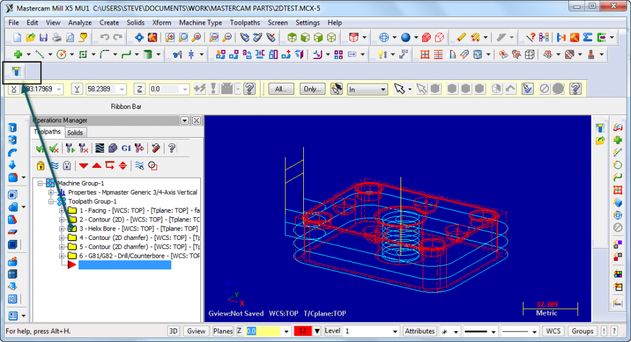Toggle display only associative geometry icon
Viewport: 631px width, 342px height.
[x=153, y=165]
